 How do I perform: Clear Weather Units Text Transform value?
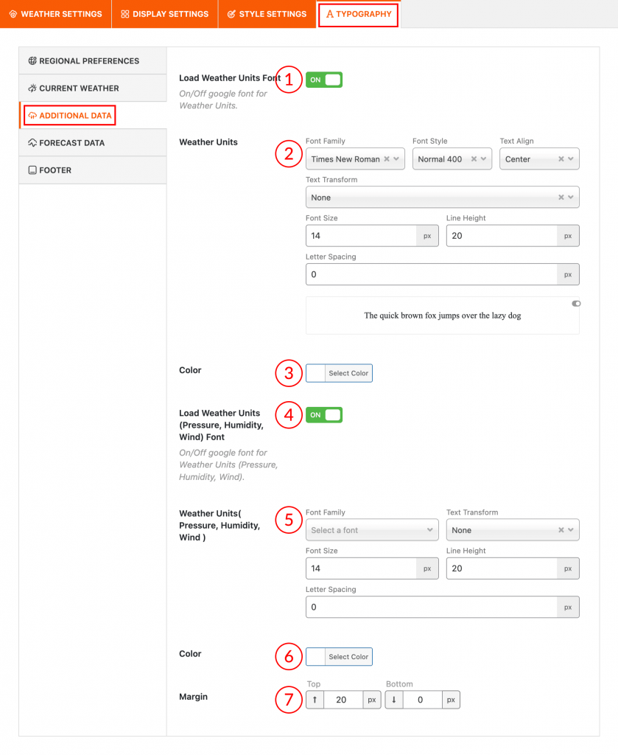coord(561,198)
